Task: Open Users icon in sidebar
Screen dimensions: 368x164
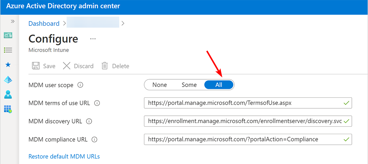Action: 8,94
